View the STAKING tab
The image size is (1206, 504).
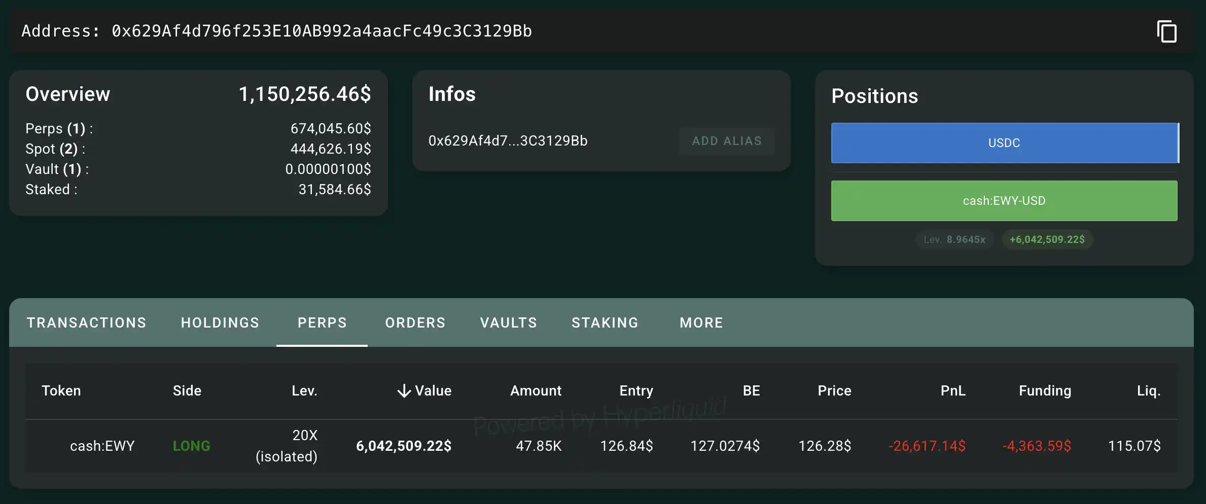[605, 323]
